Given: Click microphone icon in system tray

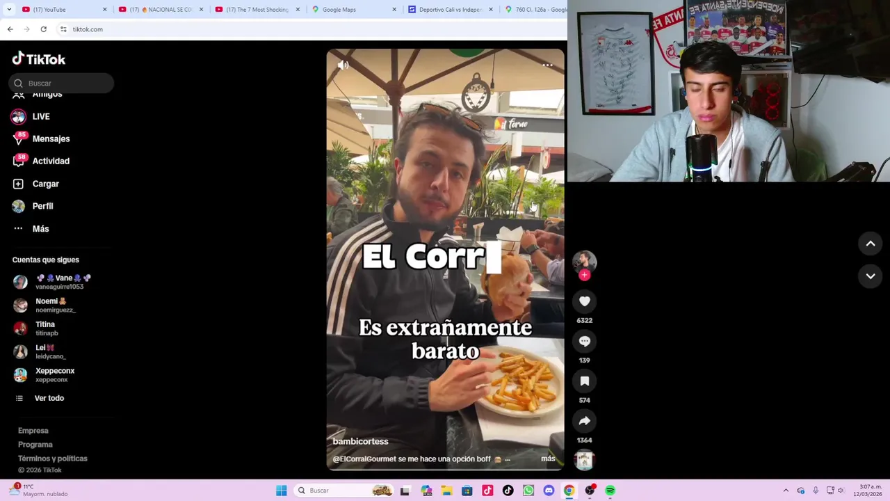Looking at the screenshot, I should (x=816, y=491).
